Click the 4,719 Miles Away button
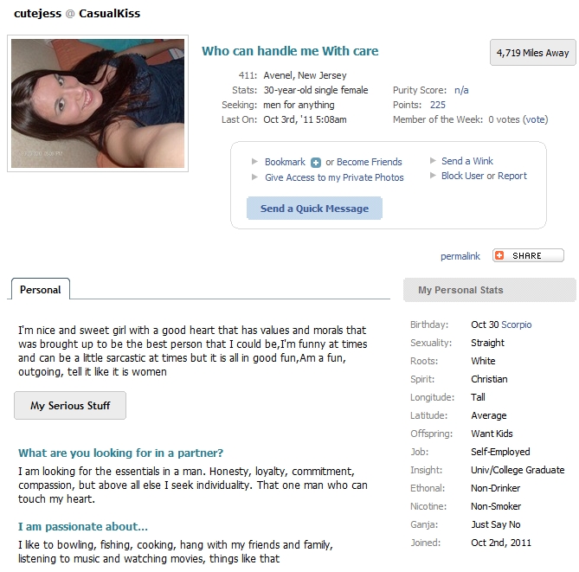The image size is (579, 572). (x=532, y=53)
